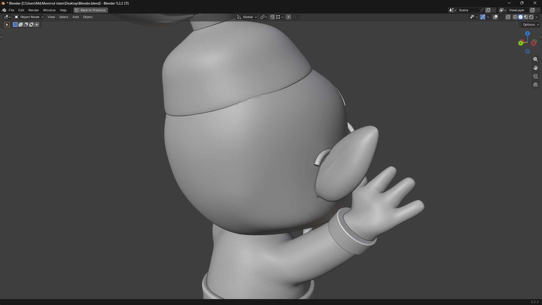Click the Back to Previous button
The image size is (542, 305).
pyautogui.click(x=91, y=10)
